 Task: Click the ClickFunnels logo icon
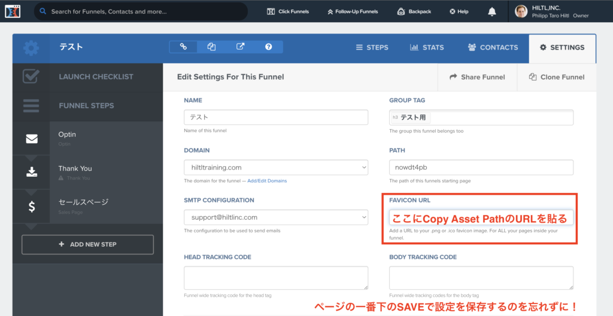(x=13, y=11)
